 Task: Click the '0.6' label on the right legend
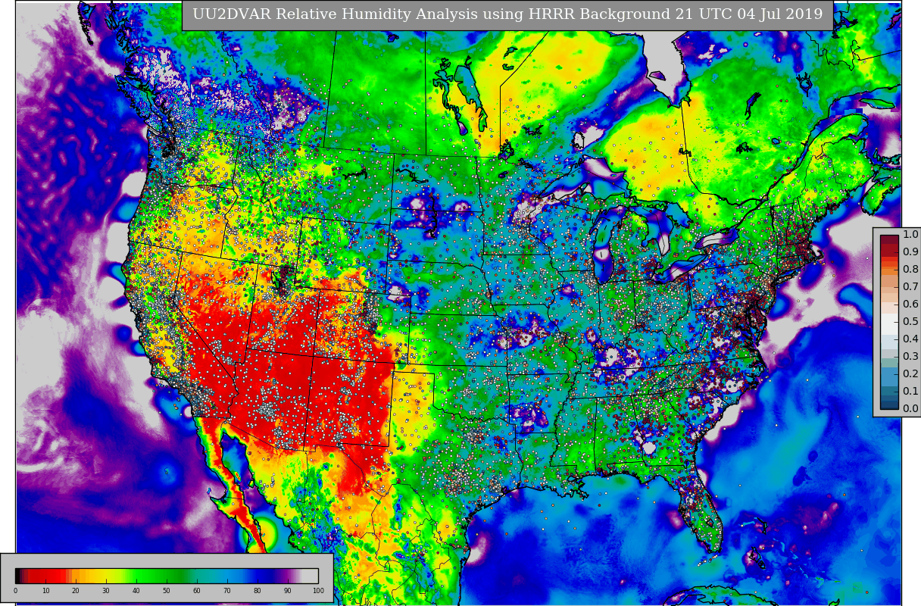[910, 304]
